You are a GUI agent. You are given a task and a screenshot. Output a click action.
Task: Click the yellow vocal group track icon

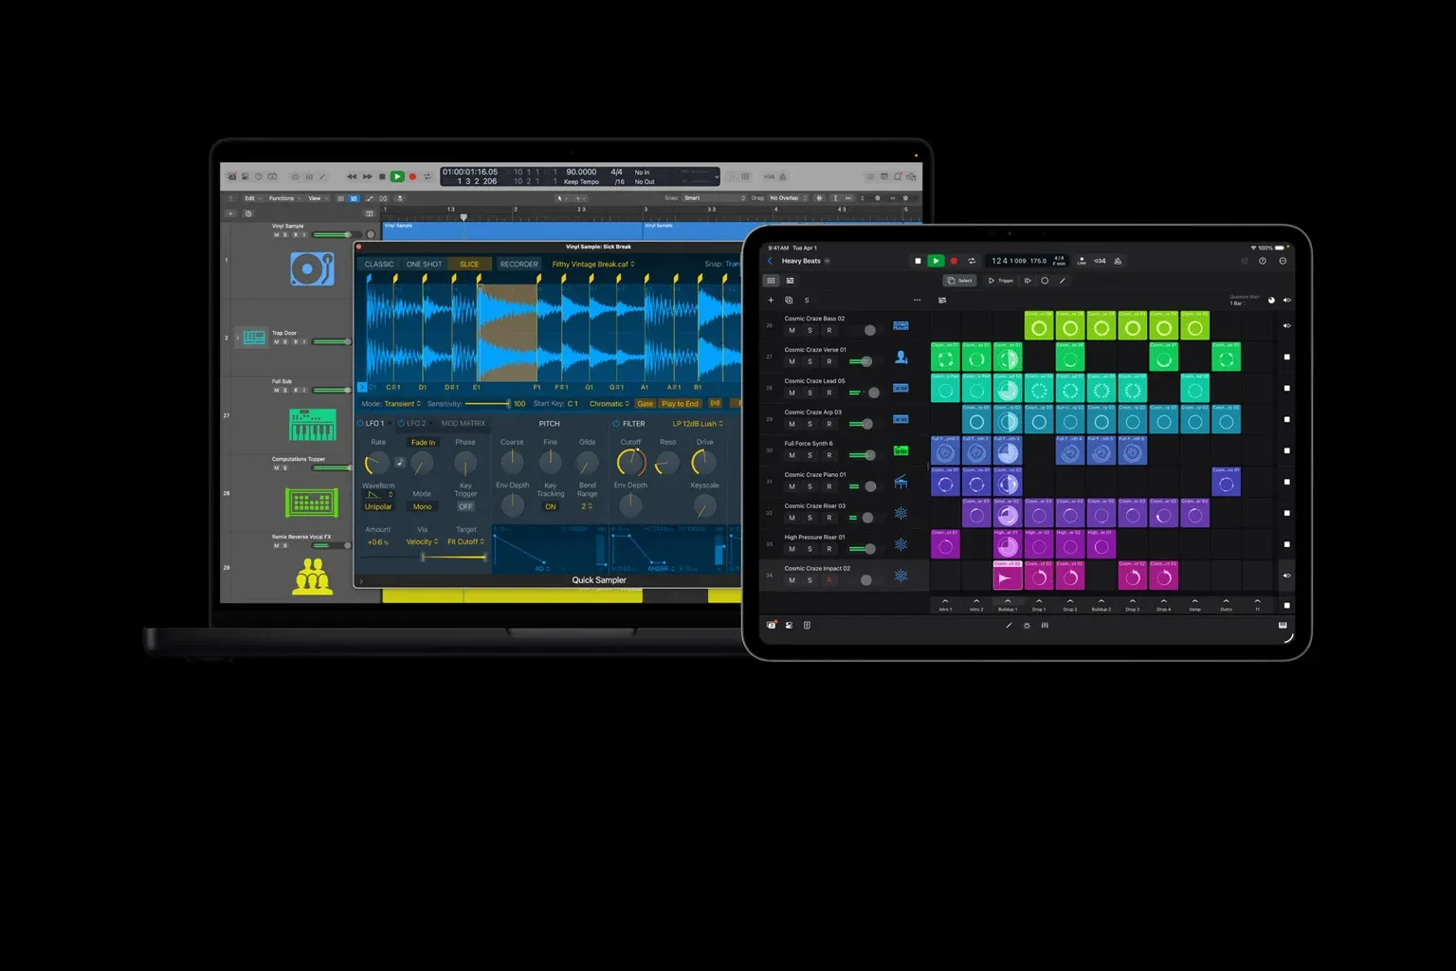312,576
